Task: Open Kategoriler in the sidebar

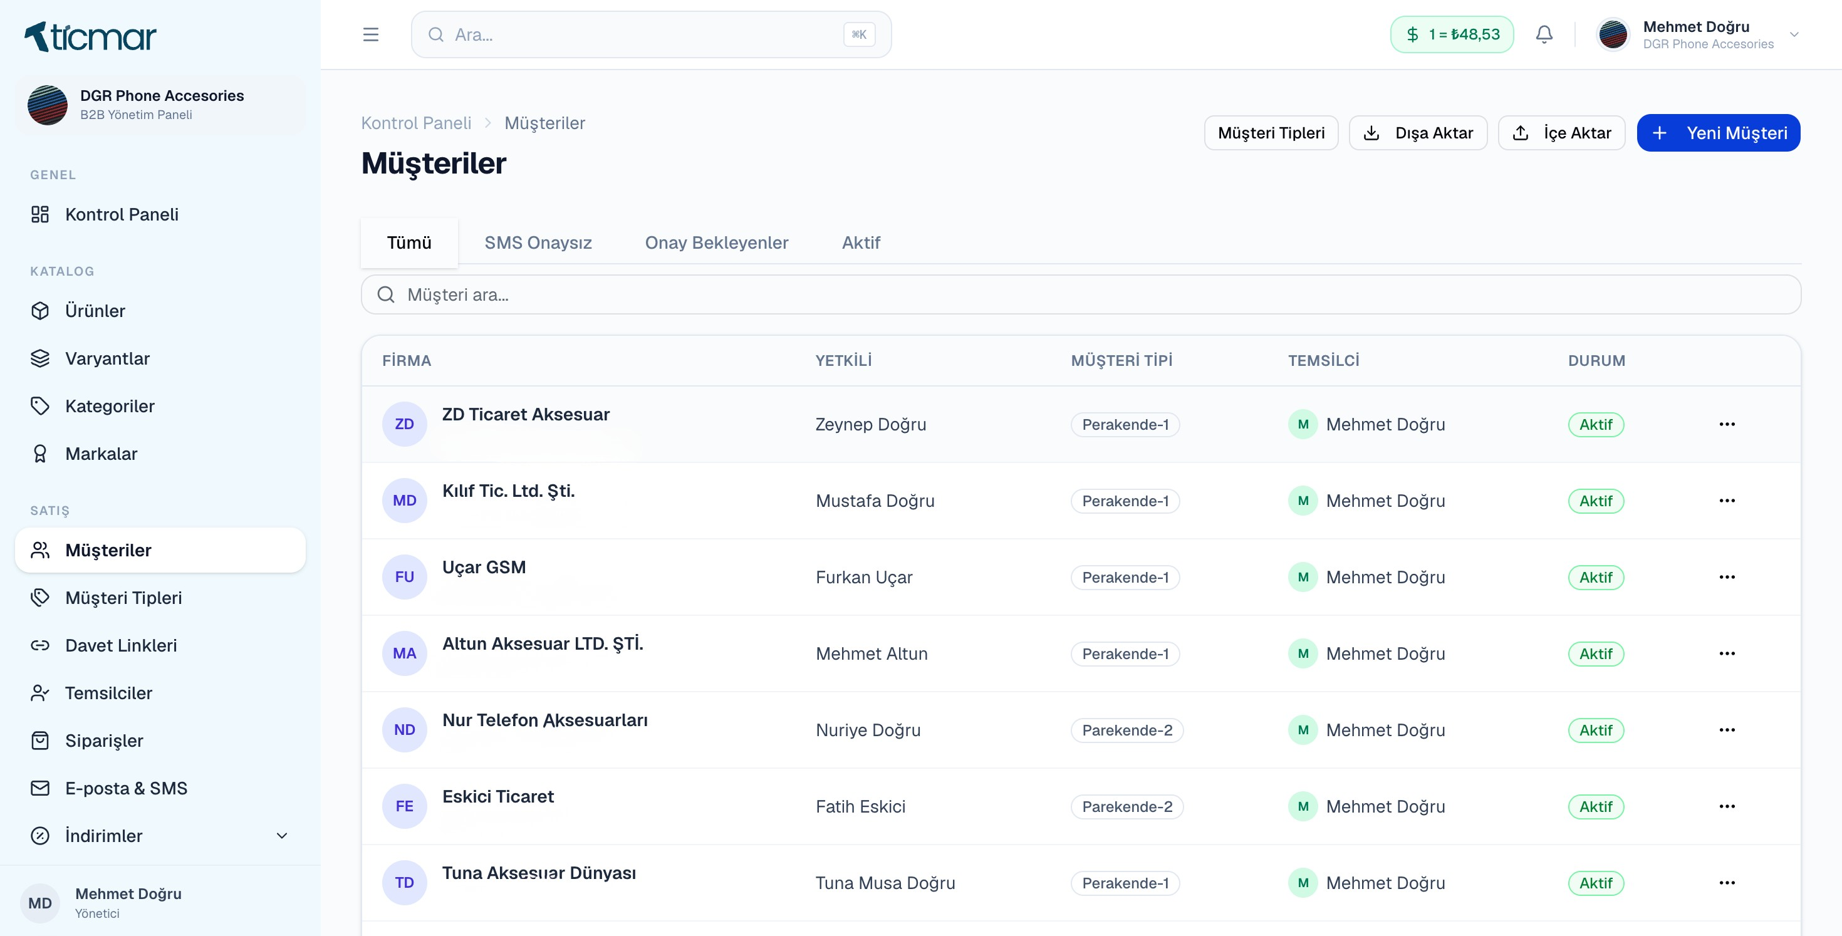Action: pyautogui.click(x=160, y=406)
